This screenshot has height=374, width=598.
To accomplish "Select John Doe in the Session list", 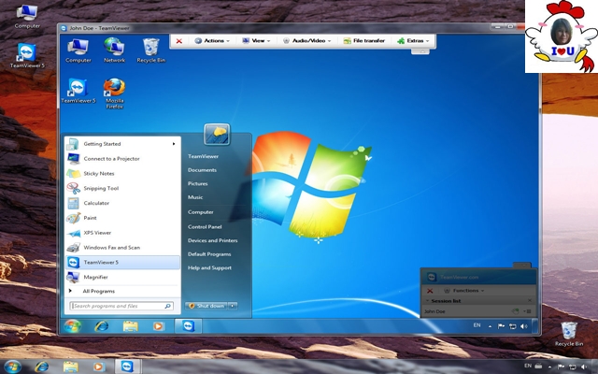I will point(434,311).
